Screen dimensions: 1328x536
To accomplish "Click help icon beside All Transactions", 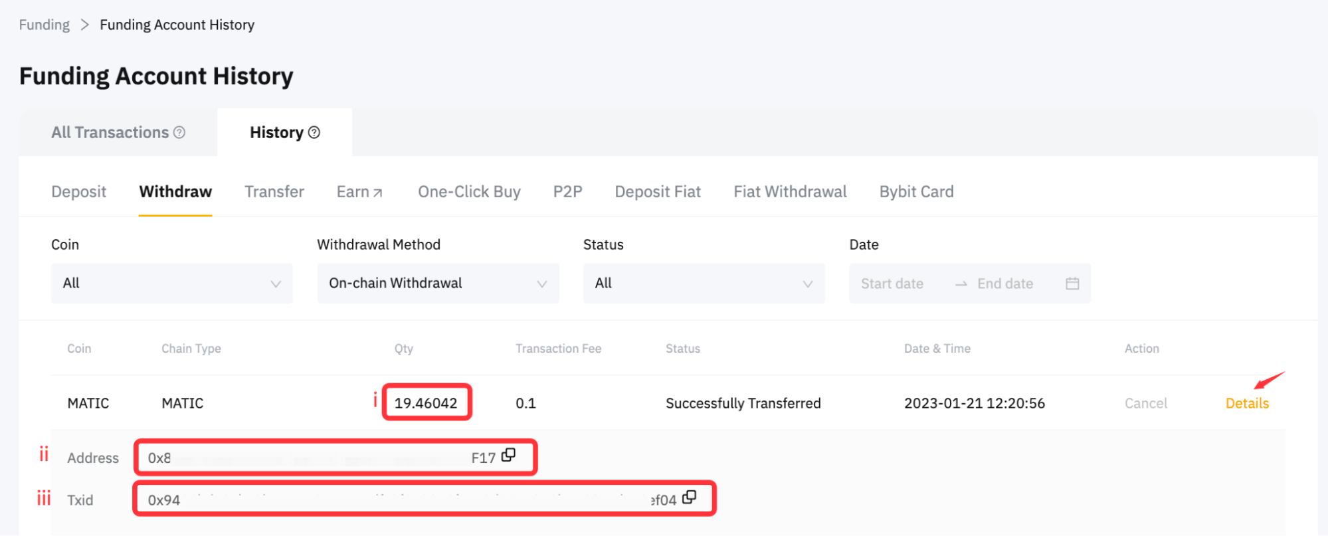I will point(179,132).
